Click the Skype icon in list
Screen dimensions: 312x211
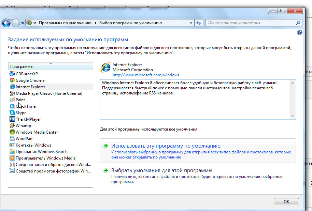[x=12, y=112]
